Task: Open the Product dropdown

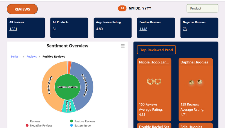Action: [202, 8]
